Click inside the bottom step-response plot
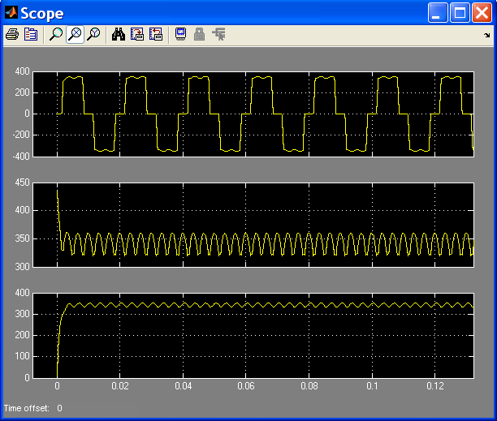The width and height of the screenshot is (497, 421). click(253, 336)
